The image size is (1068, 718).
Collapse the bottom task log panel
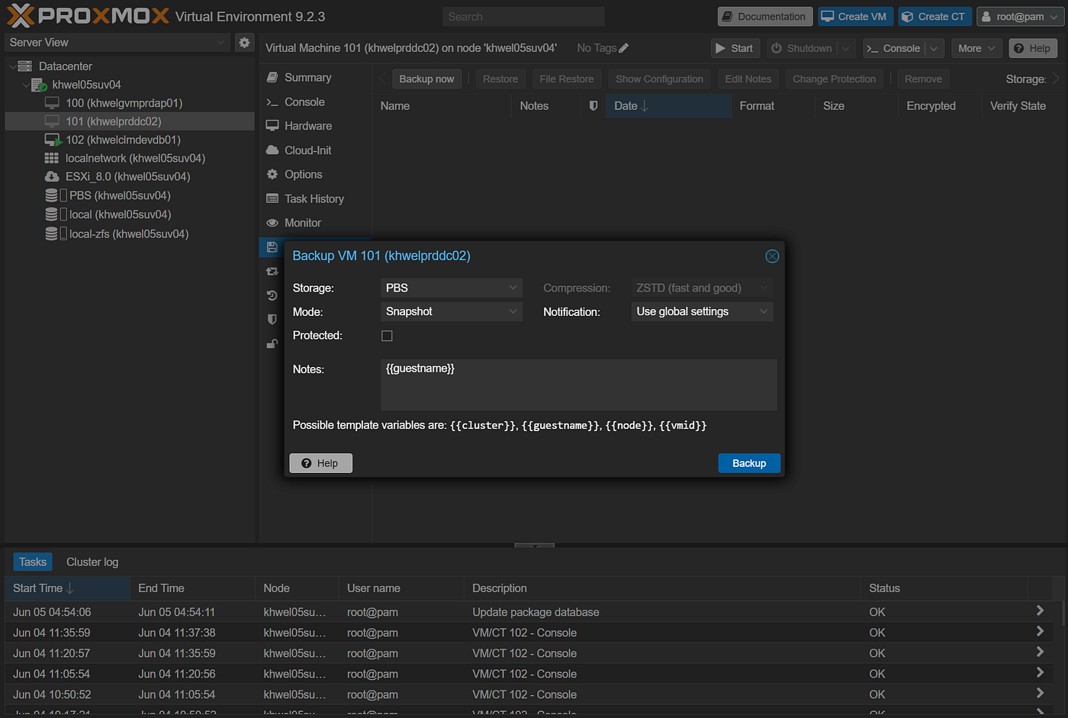click(x=534, y=546)
